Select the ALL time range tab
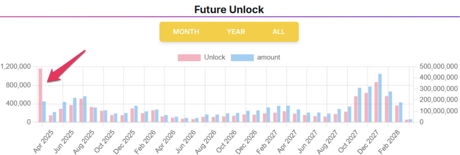 tap(278, 32)
